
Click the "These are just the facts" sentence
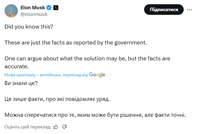(76, 42)
